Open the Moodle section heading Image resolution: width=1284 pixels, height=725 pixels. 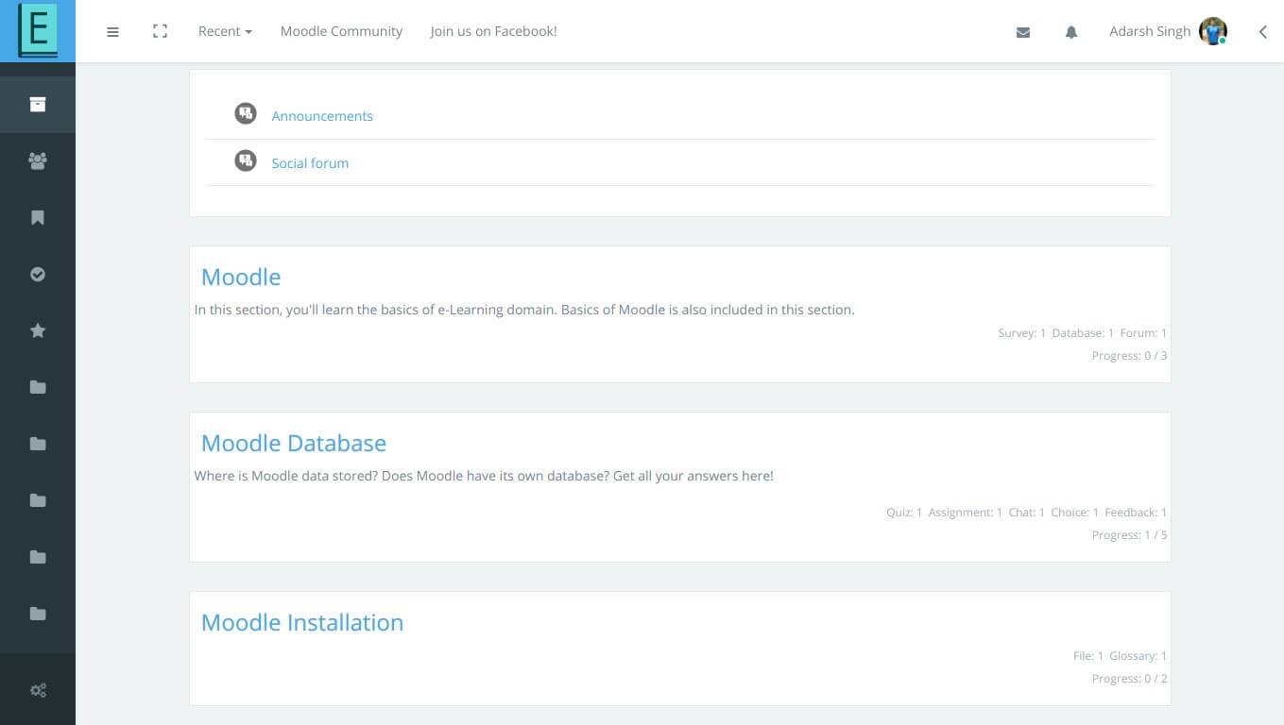241,277
